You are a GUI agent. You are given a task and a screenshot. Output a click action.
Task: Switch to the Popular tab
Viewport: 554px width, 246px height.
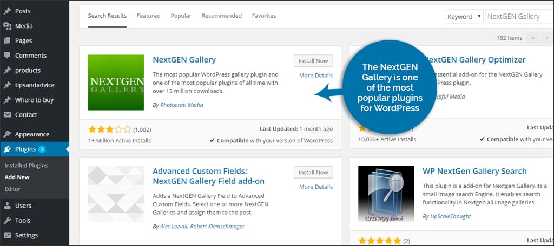[x=181, y=16]
